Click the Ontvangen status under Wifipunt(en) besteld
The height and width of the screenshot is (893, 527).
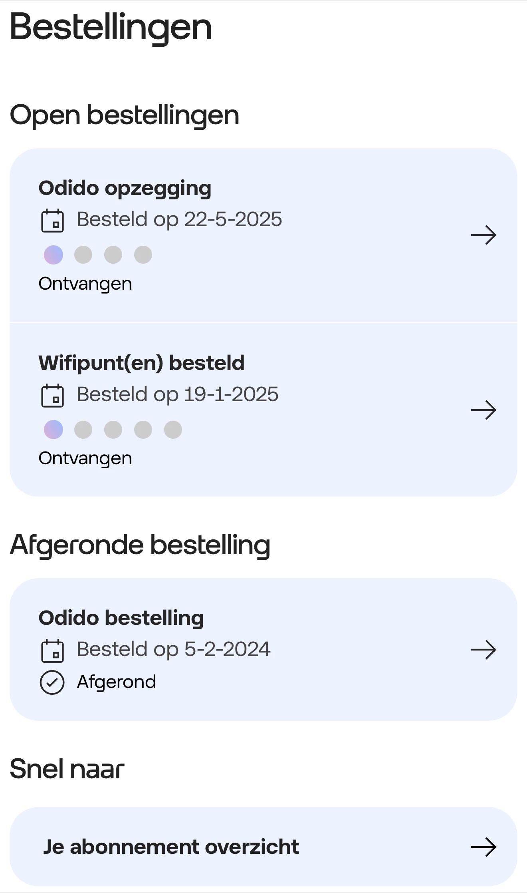tap(85, 458)
